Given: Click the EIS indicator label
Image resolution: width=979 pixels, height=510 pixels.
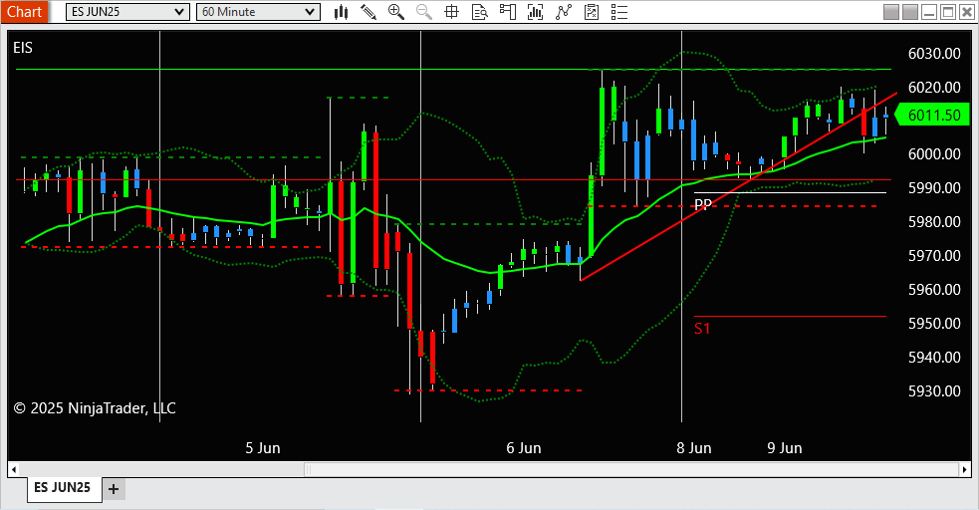Looking at the screenshot, I should pos(23,48).
